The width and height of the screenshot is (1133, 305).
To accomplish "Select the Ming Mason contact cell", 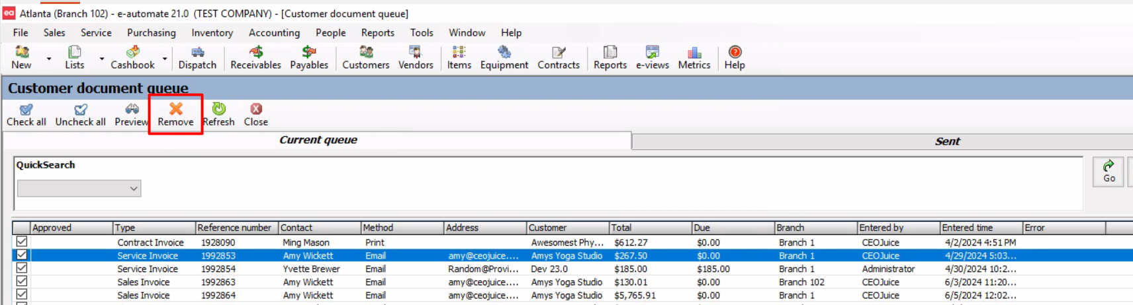I will click(320, 242).
